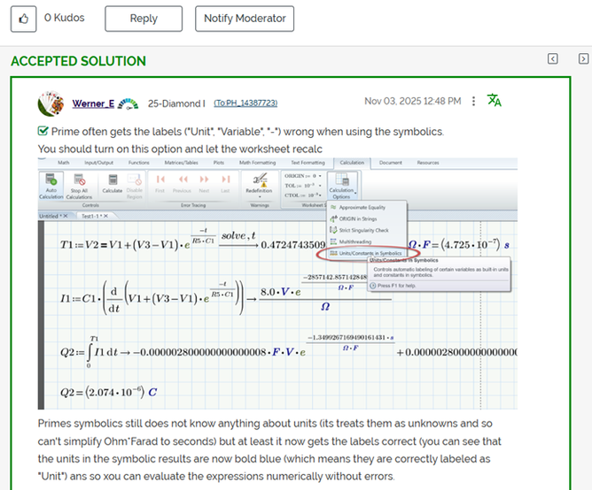Click the Auto Calculation ribbon icon
Image resolution: width=592 pixels, height=490 pixels.
51,183
